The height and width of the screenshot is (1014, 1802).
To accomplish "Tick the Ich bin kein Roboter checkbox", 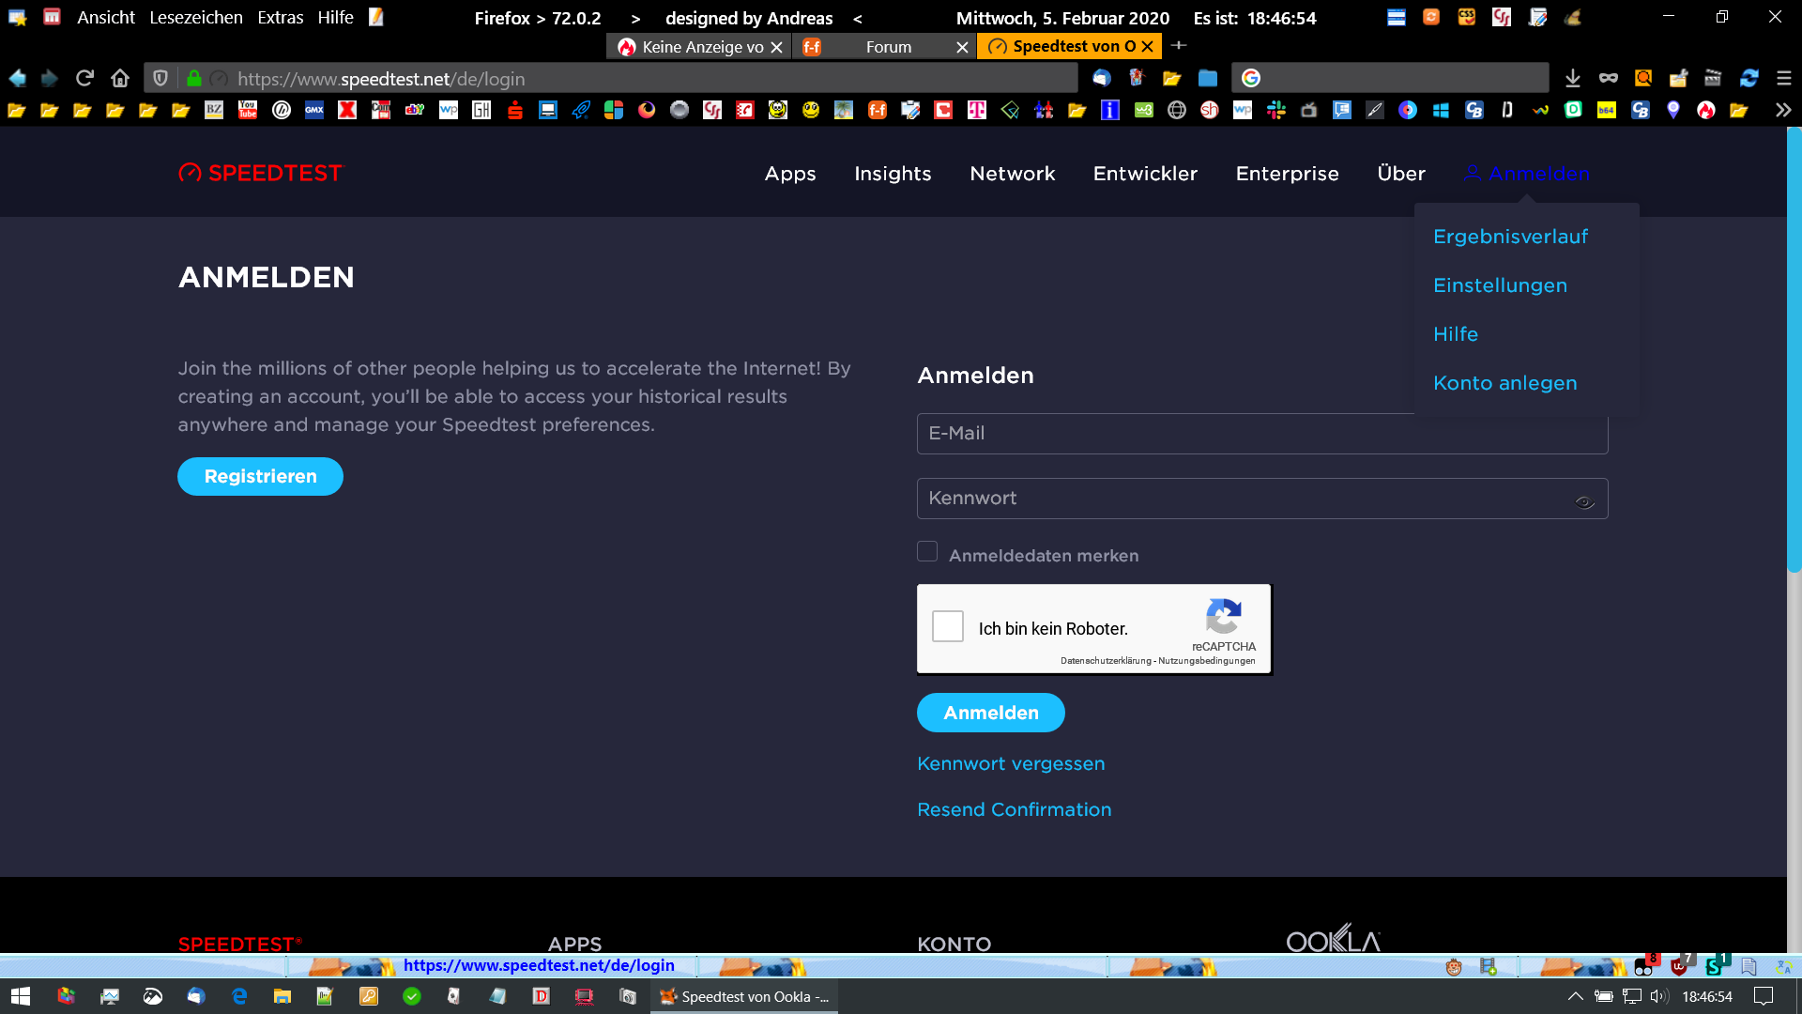I will (948, 626).
